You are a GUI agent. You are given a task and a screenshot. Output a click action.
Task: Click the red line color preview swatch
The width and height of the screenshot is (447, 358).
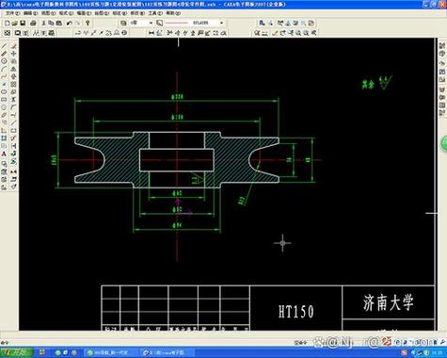(177, 23)
